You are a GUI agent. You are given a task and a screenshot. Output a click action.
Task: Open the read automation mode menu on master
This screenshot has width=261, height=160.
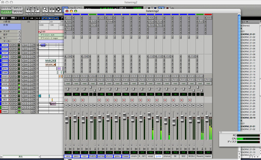(208, 84)
